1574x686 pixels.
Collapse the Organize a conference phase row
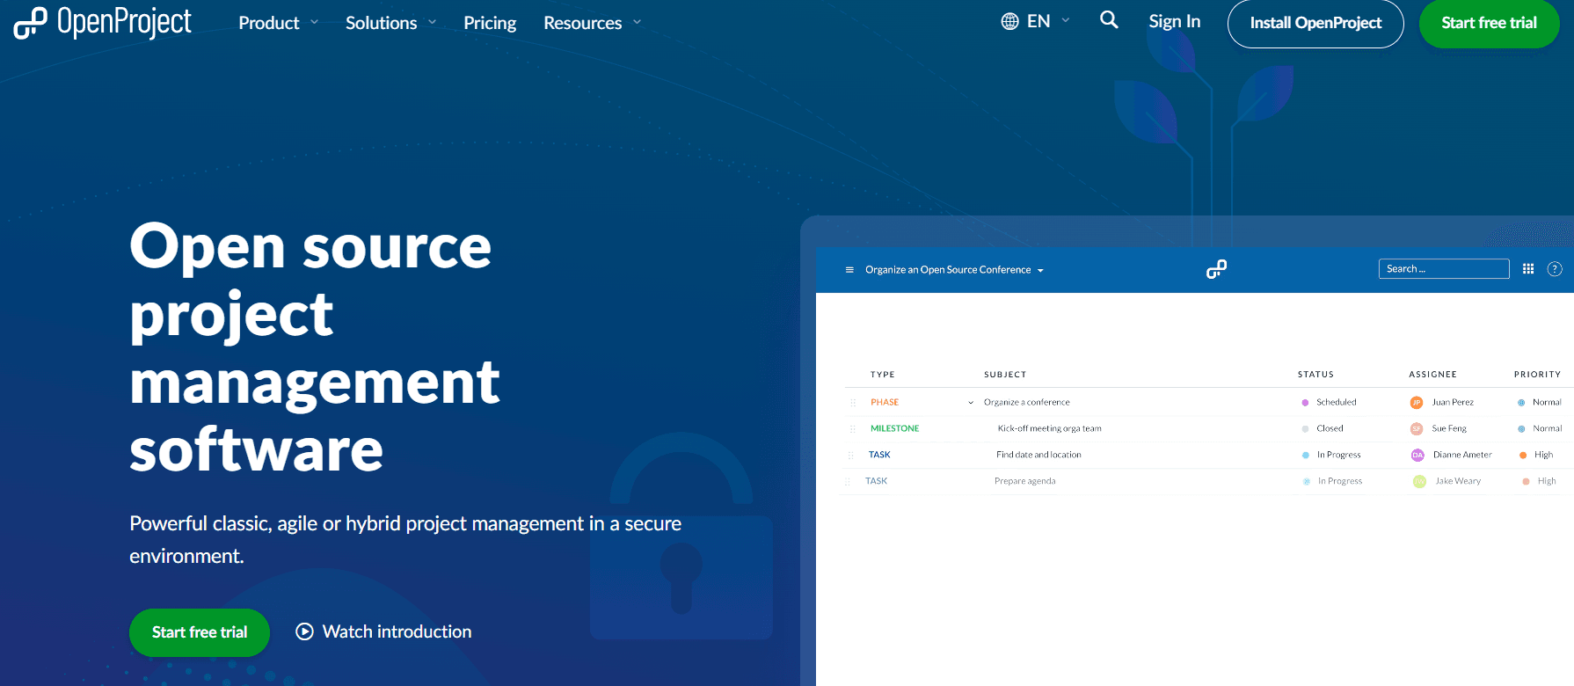pyautogui.click(x=971, y=403)
